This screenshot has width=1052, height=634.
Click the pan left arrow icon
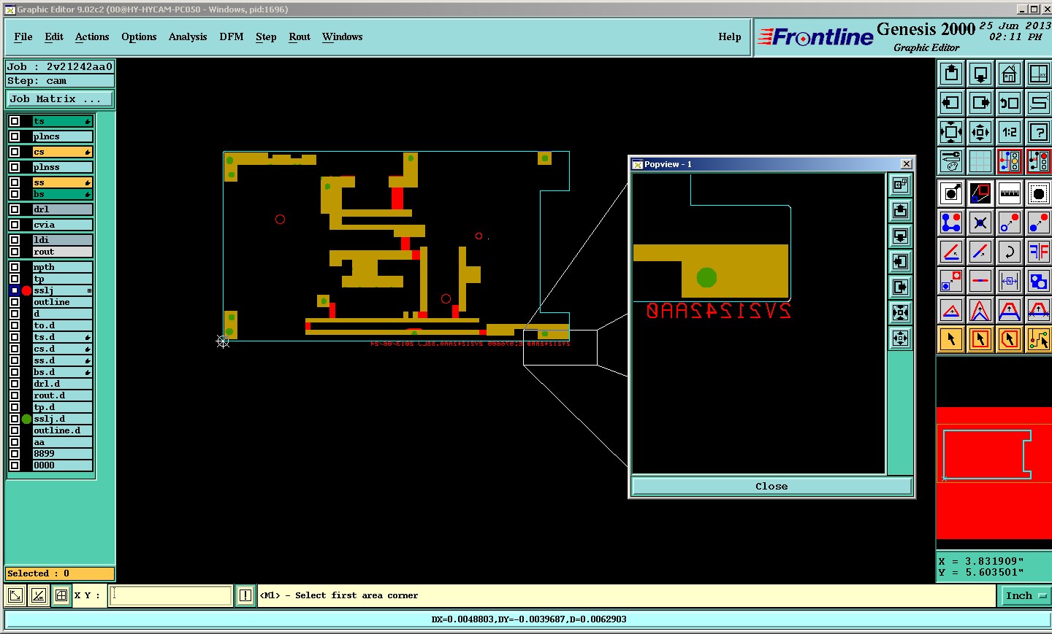tap(951, 103)
